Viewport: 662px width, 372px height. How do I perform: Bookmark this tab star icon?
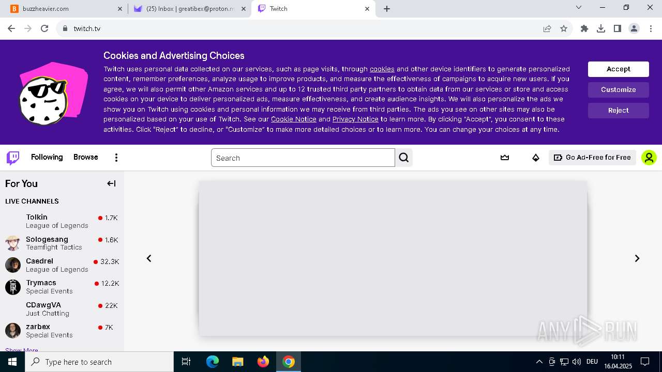[x=564, y=28]
